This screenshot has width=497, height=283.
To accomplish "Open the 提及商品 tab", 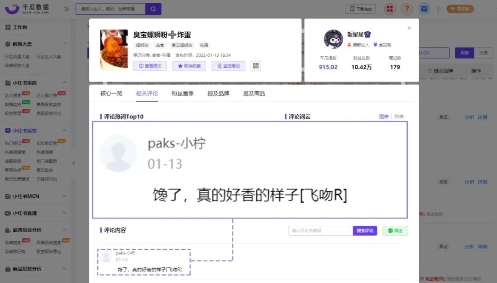I will coord(254,93).
